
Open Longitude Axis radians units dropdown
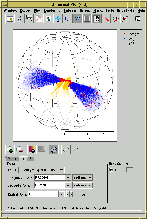tap(83, 178)
